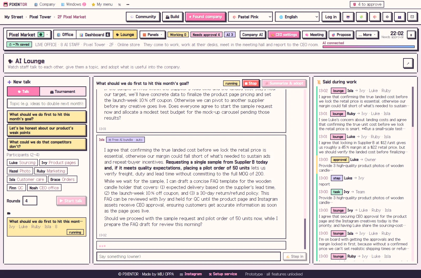Click the AI connected progress bar

369,47
